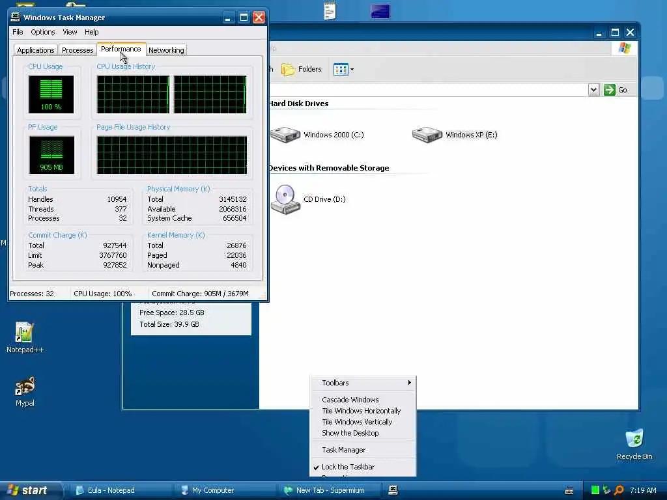
Task: Switch to the Networking tab
Action: [x=166, y=50]
